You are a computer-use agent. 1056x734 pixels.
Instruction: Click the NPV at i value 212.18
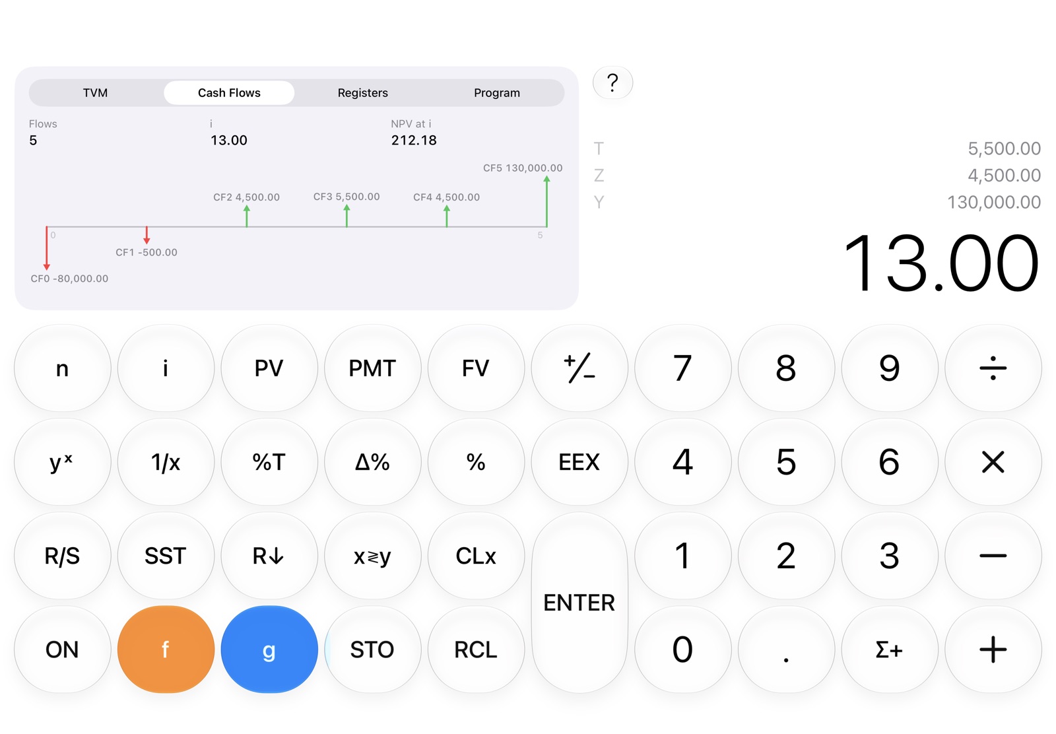coord(414,140)
